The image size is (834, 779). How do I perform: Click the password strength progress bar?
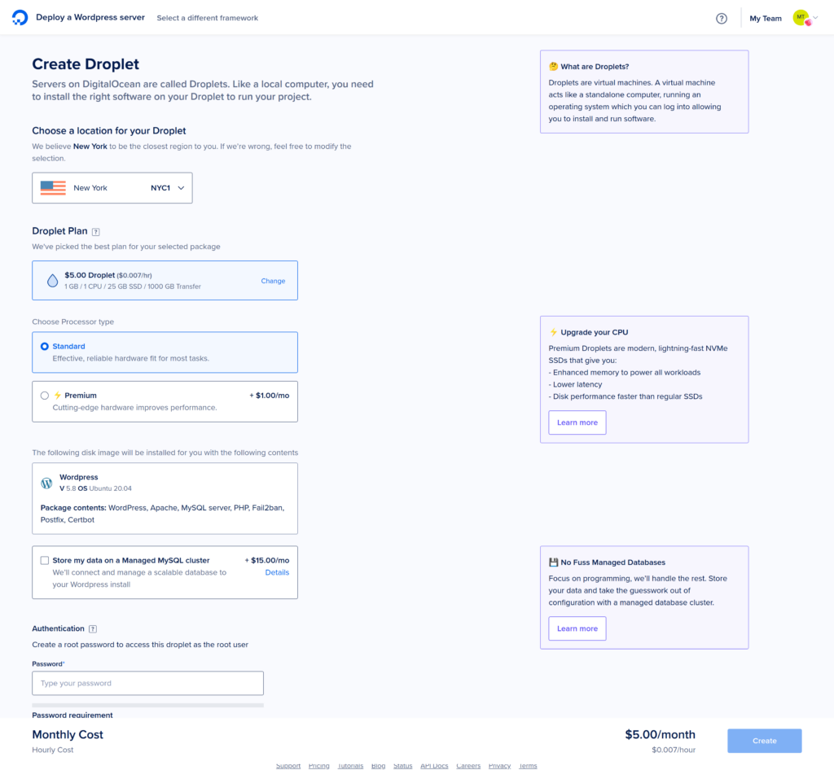(x=148, y=706)
